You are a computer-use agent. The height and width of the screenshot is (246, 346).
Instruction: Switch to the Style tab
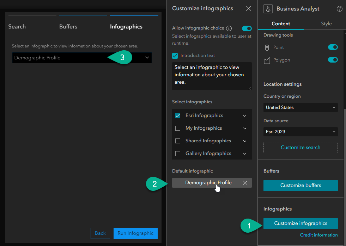326,24
